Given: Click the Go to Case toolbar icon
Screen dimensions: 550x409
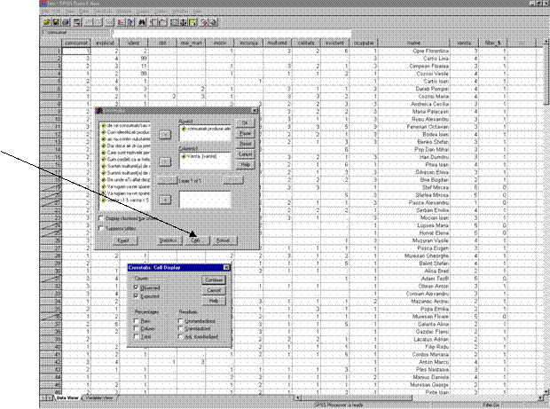Looking at the screenshot, I should [121, 22].
